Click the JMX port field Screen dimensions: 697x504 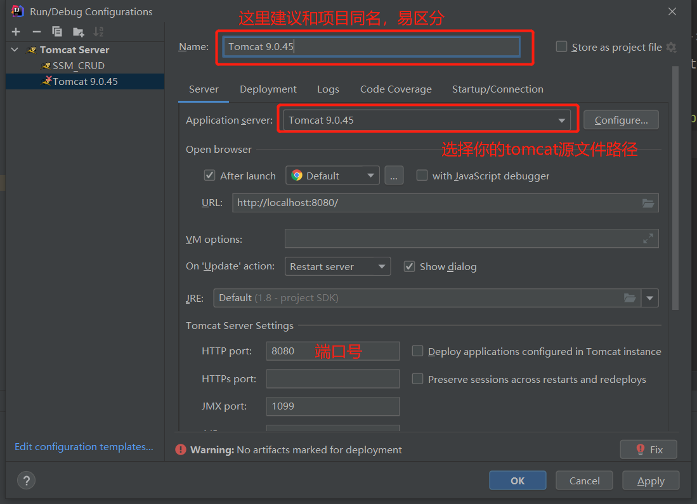[332, 406]
